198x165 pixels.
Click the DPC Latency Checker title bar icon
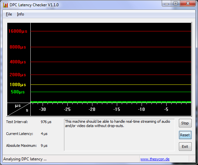(5, 5)
